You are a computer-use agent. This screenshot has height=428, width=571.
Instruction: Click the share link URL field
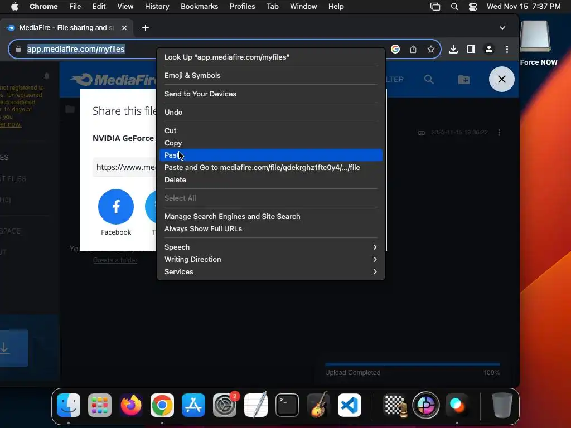tap(124, 167)
